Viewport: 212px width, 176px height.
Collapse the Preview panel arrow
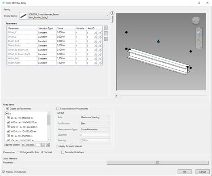coord(112,13)
